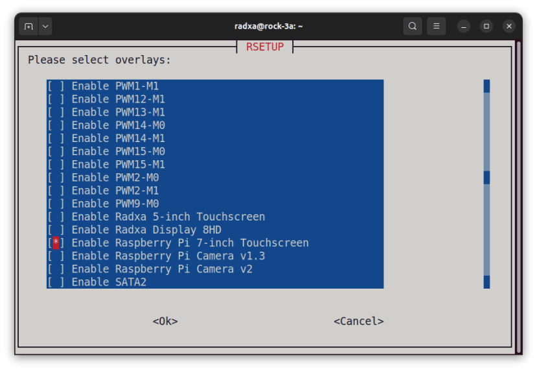Screen dimensions: 537x371
Task: Toggle Enable PWM13-M1 checkbox
Action: (56, 112)
